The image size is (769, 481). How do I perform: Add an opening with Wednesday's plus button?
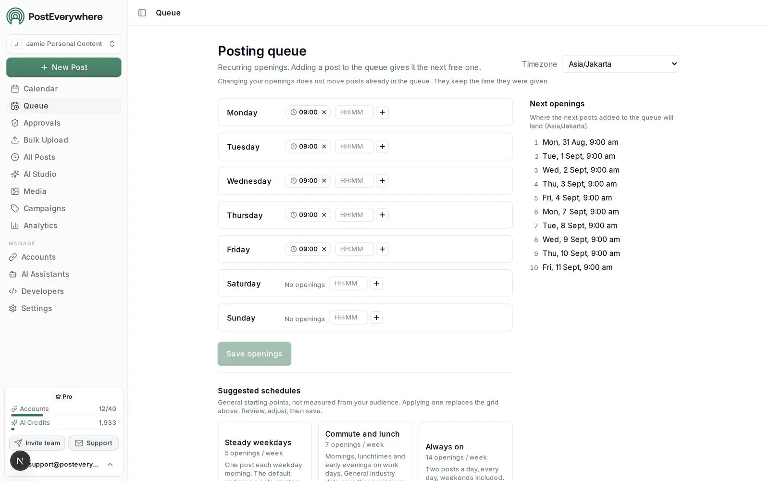tap(382, 180)
